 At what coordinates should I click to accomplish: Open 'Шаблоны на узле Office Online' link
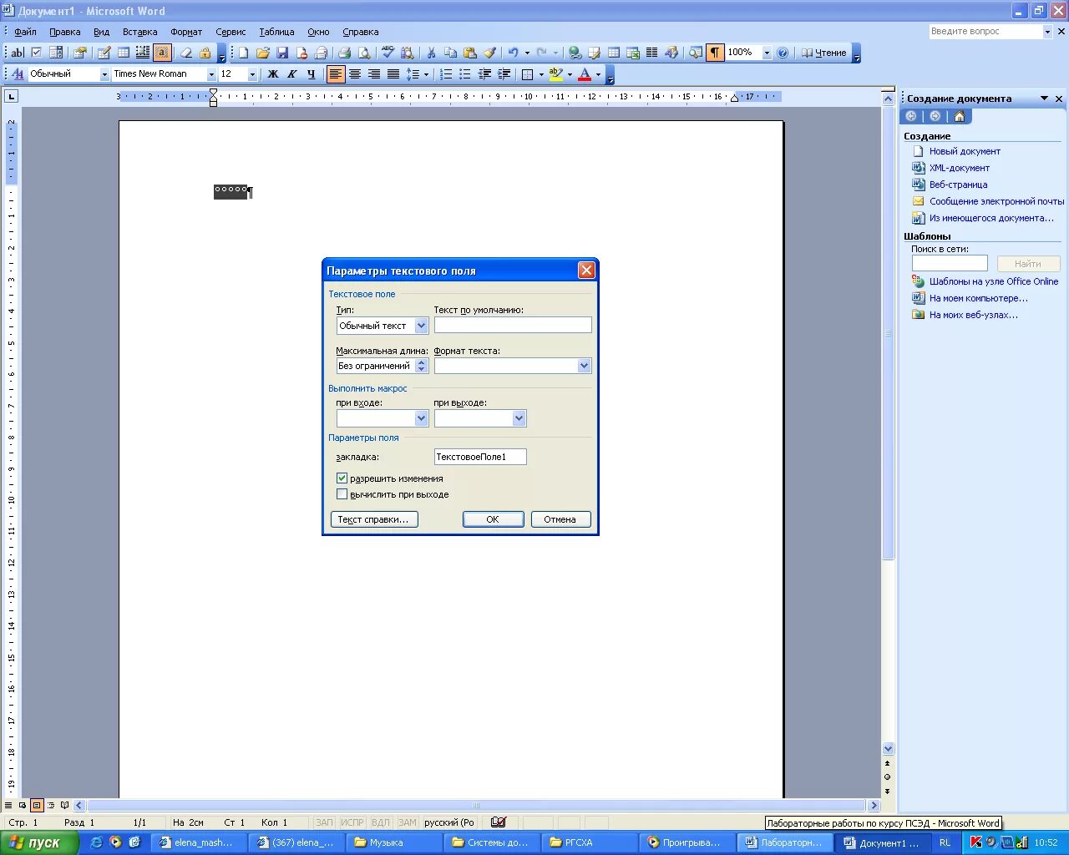click(994, 281)
